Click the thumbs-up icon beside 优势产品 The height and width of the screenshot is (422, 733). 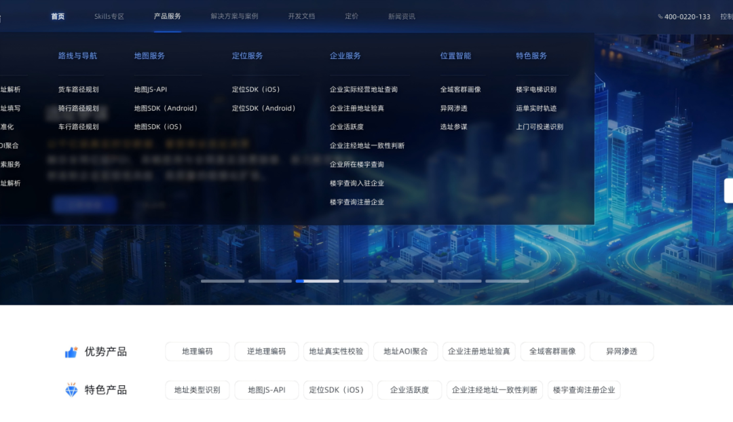point(71,352)
